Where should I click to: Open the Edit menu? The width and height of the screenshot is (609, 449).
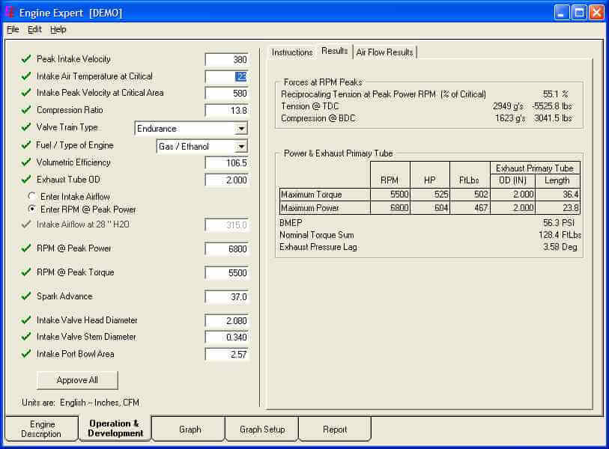click(x=34, y=29)
